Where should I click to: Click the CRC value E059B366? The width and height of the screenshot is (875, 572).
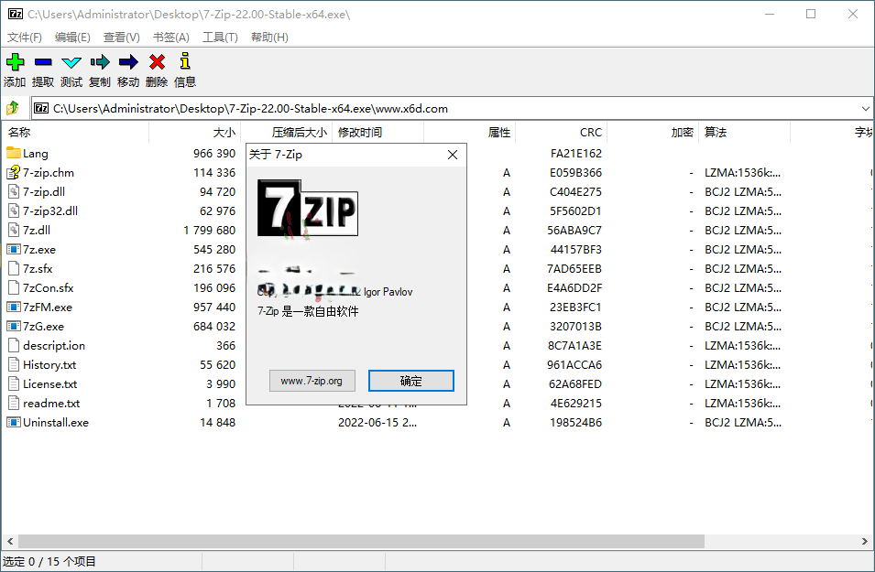tap(576, 173)
